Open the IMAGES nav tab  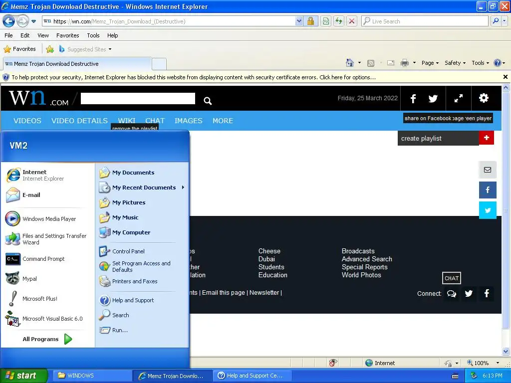pos(188,121)
